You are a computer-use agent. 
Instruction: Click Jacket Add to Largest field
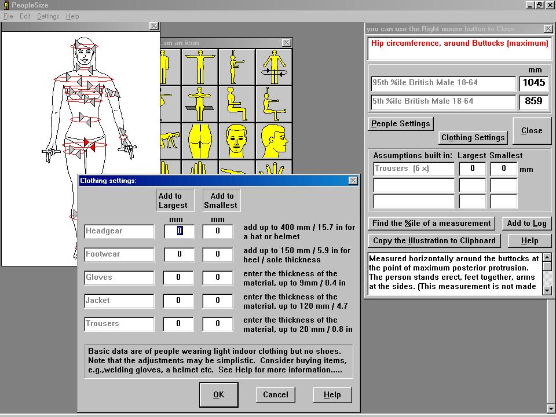(178, 301)
